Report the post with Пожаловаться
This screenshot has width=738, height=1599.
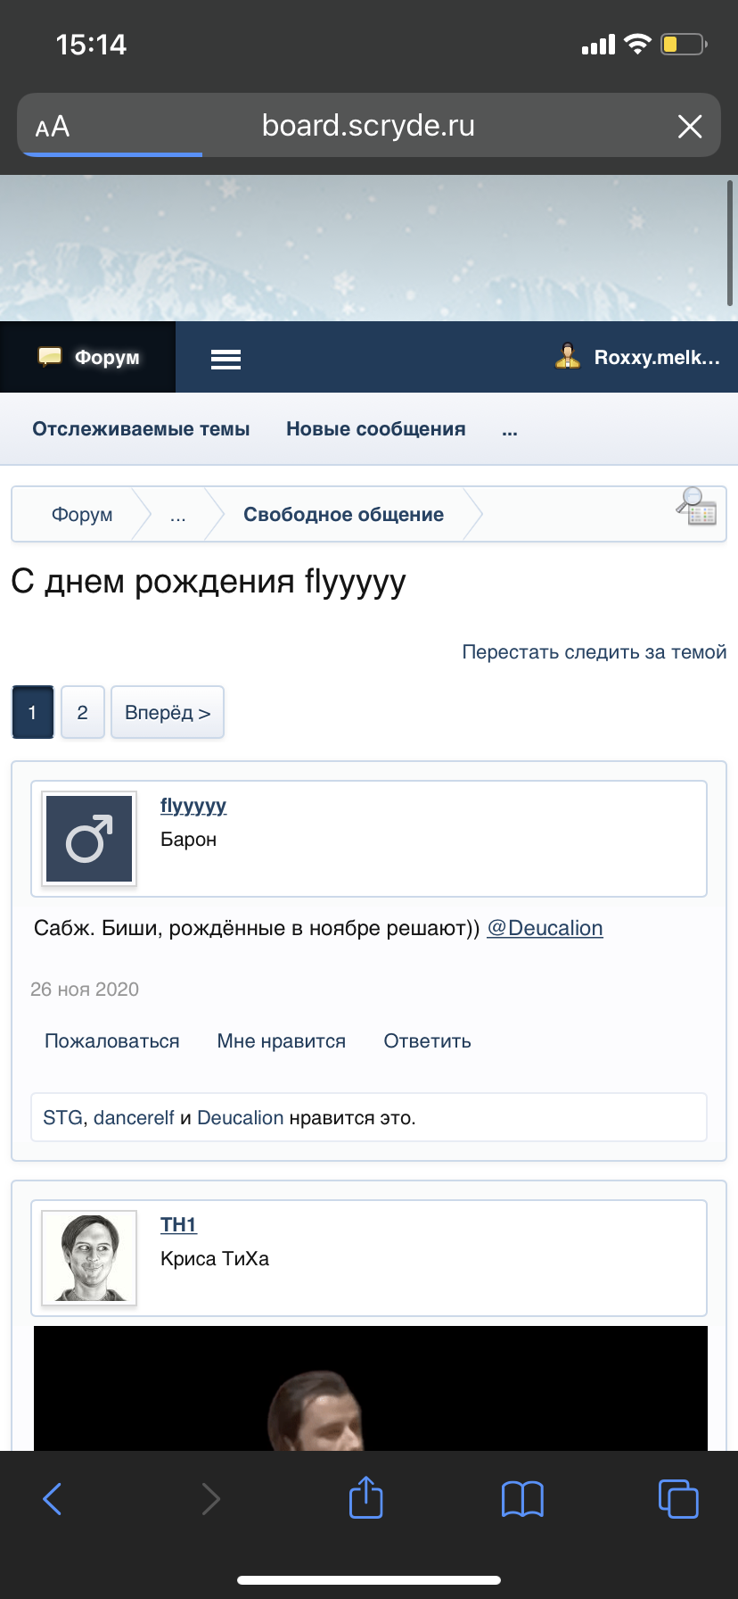[x=112, y=1041]
